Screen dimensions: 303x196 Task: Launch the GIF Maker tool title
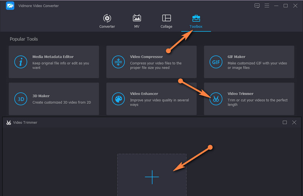click(236, 57)
